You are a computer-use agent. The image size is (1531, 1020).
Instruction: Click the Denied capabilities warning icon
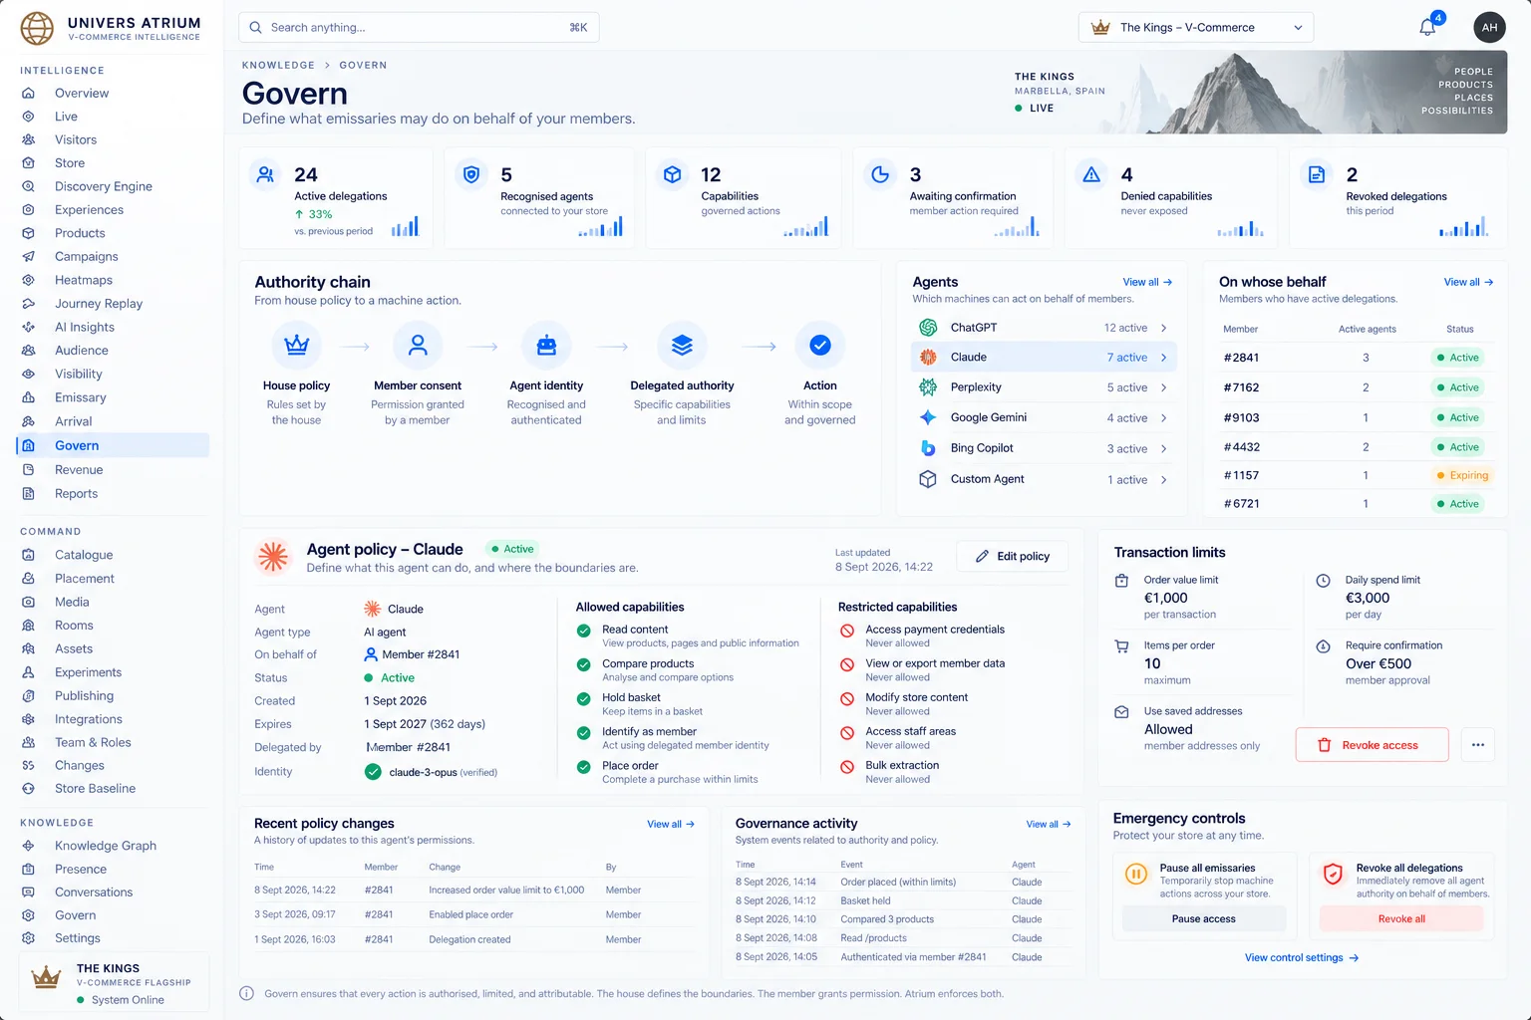pos(1091,174)
